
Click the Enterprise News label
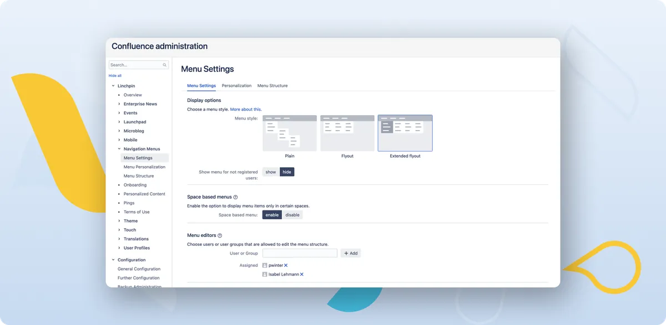[x=140, y=104]
